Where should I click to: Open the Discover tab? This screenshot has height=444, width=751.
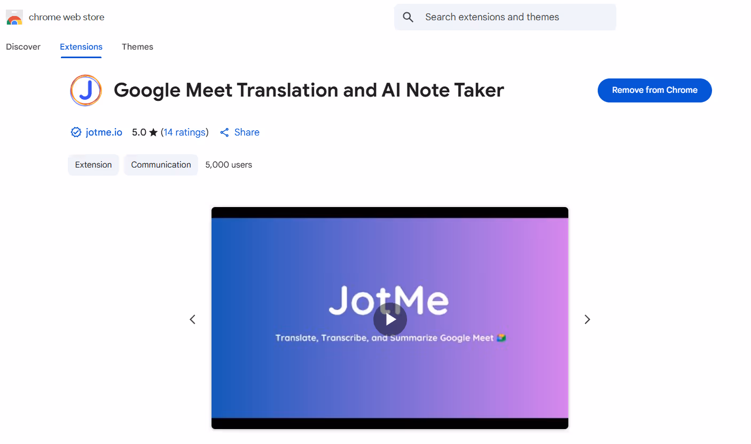pos(23,47)
